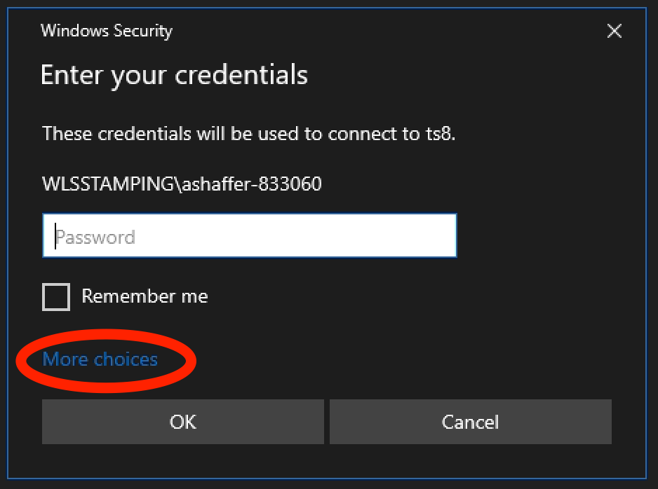
Task: Open the More choices link
Action: 100,359
